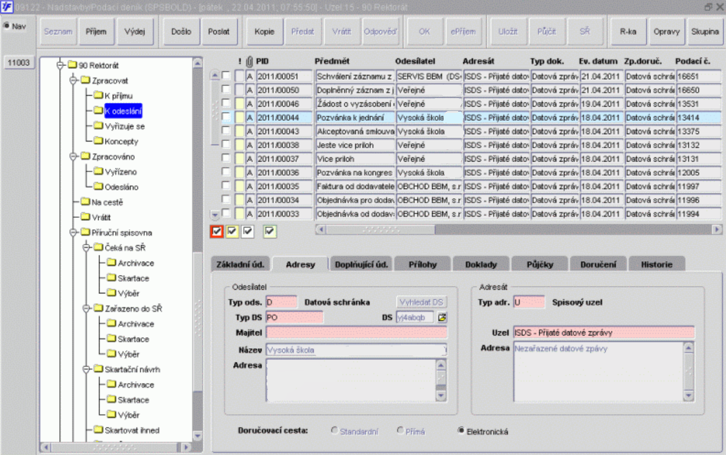Tick the checkbox for row 2011/00051
Viewport: 726px width, 455px height.
pos(226,76)
